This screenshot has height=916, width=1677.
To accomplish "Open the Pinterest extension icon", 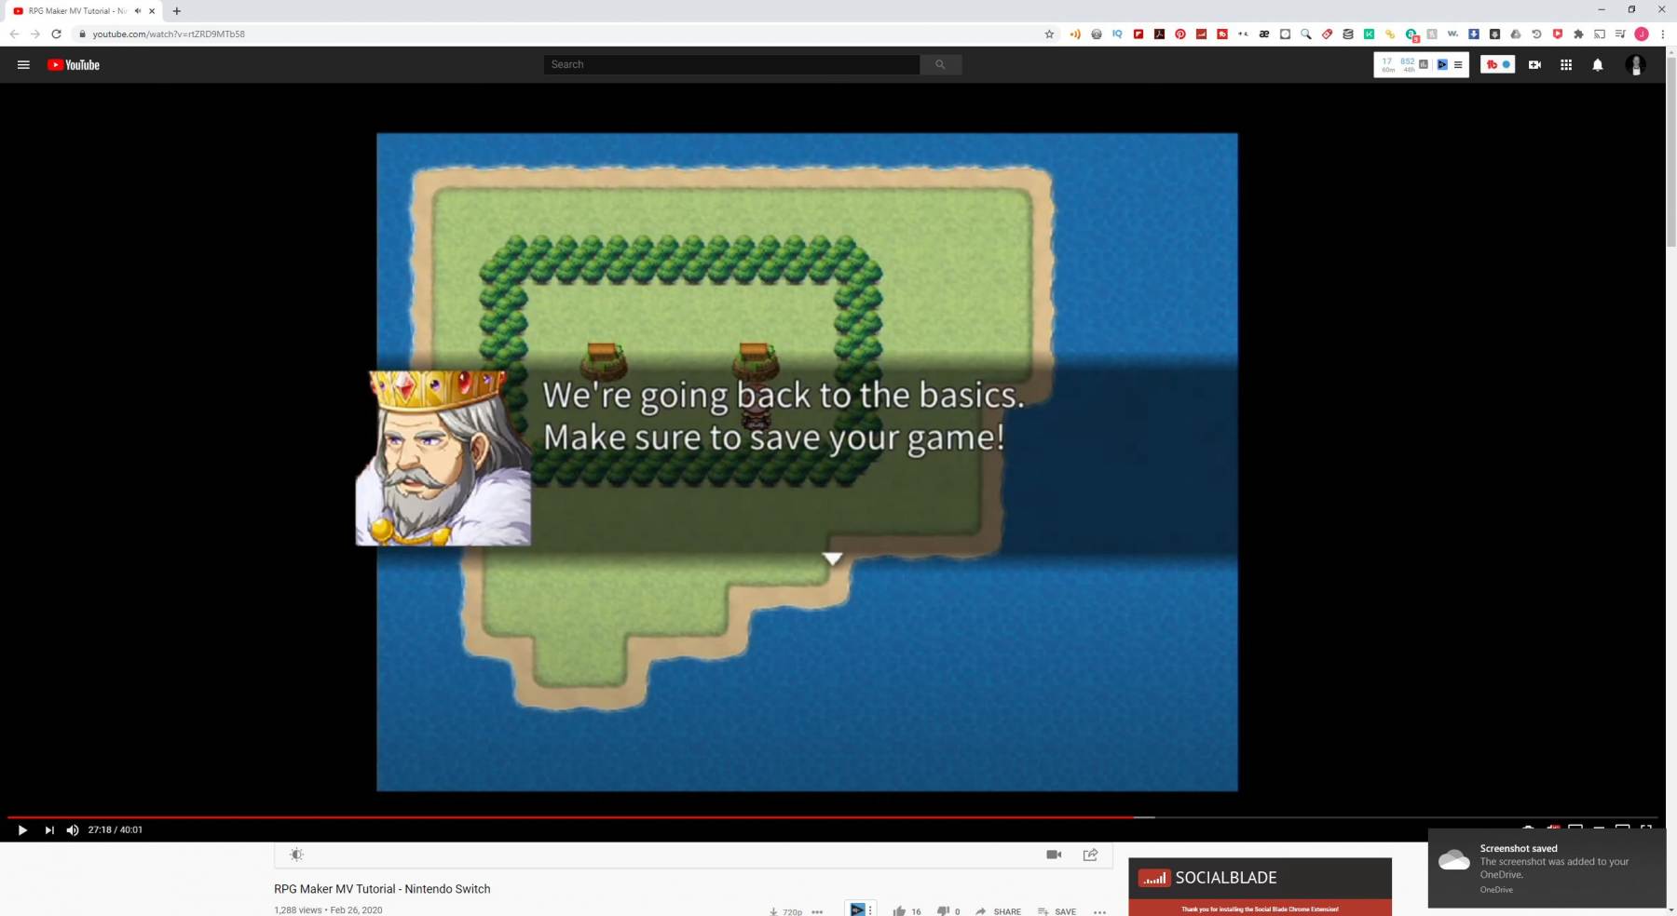I will [1180, 34].
